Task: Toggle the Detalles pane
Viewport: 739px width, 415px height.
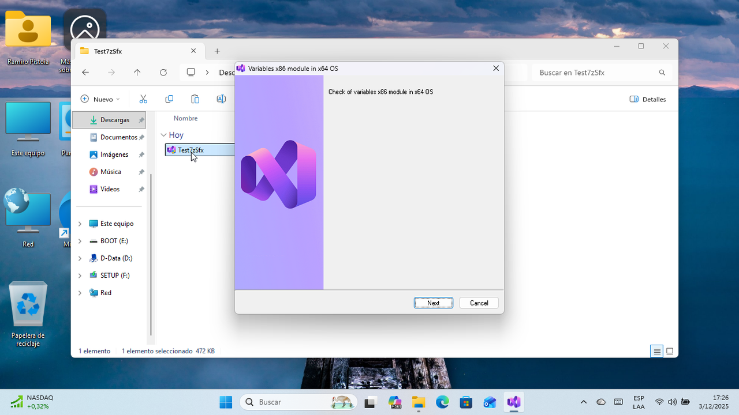Action: tap(648, 99)
